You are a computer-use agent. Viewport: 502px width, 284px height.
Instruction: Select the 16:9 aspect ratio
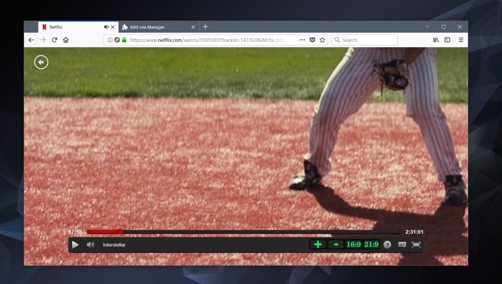(353, 244)
